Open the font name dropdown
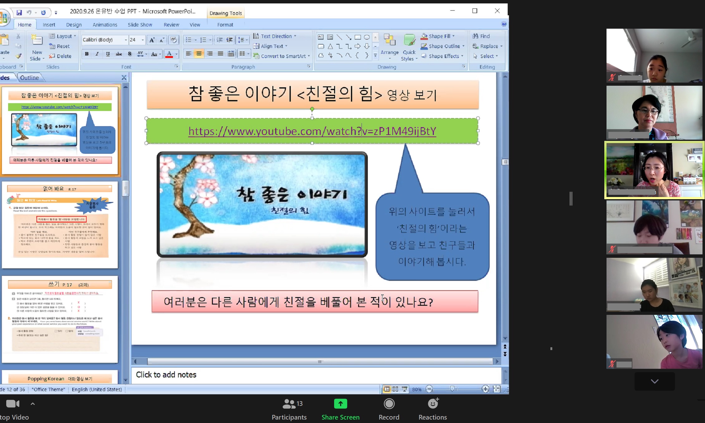705x423 pixels. point(126,40)
